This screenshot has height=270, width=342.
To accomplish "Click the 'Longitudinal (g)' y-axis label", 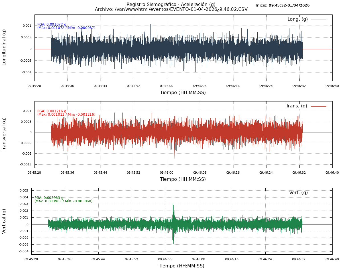I will click(x=4, y=47).
